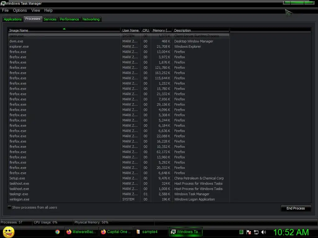The image size is (318, 238).
Task: Click the 10:52 AM taskbar clock
Action: (x=291, y=232)
